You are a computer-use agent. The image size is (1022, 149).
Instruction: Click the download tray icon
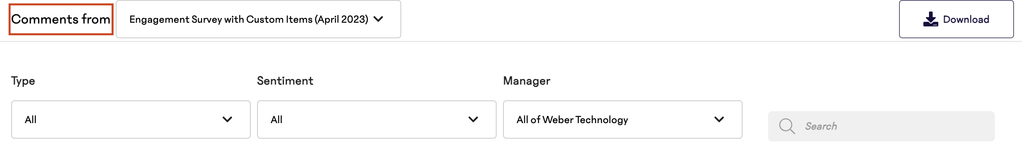coord(931,19)
